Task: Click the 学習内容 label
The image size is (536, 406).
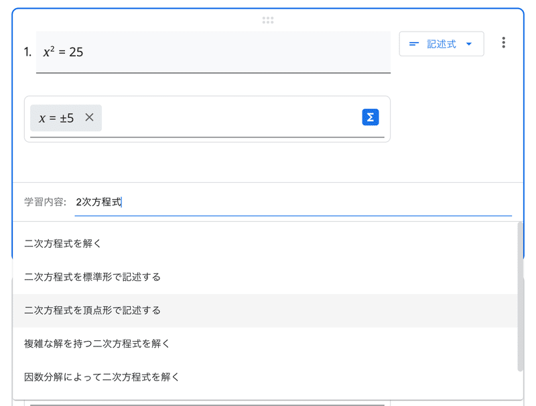Action: point(45,202)
